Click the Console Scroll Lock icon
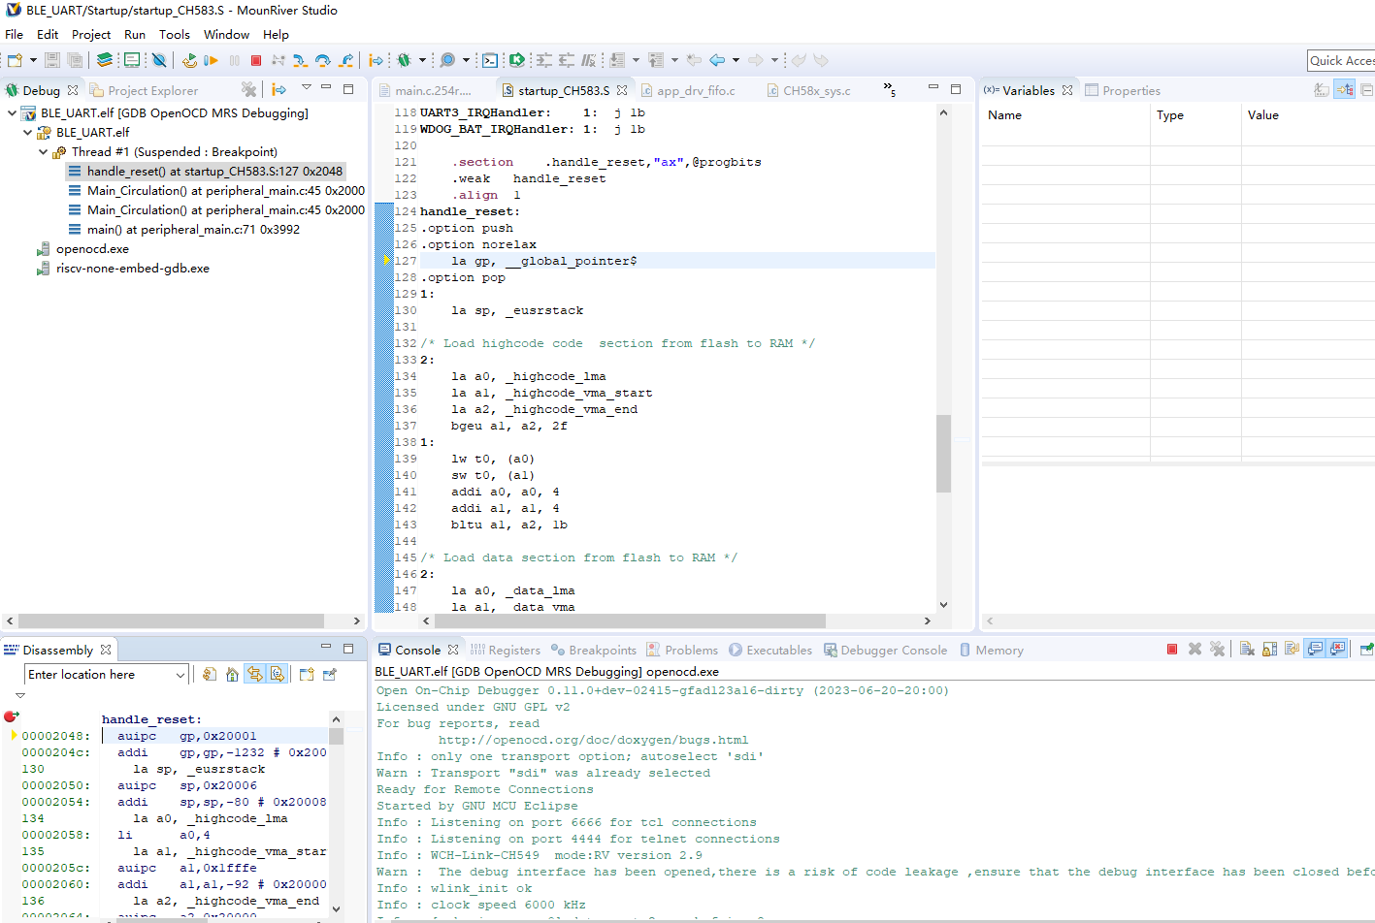 pyautogui.click(x=1270, y=649)
